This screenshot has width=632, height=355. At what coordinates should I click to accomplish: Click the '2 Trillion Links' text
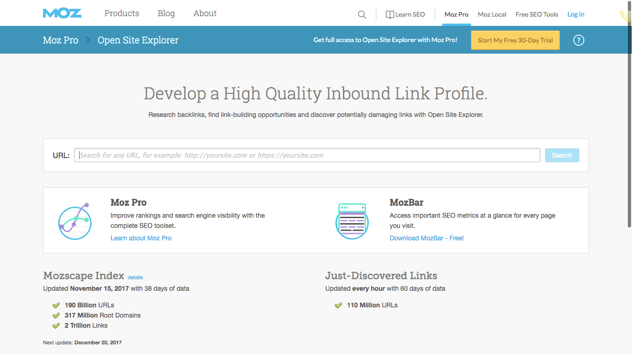86,325
